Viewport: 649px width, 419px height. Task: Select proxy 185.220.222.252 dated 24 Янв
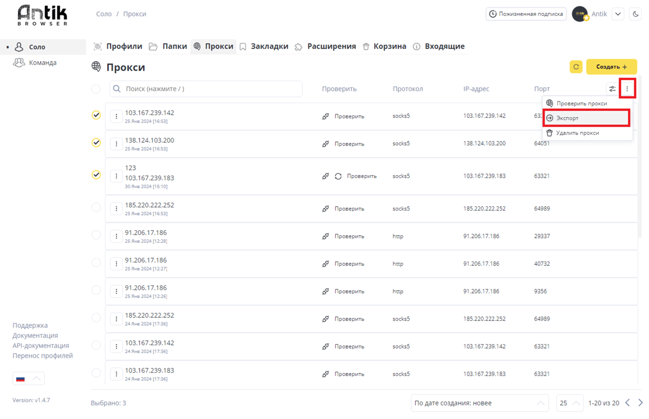pyautogui.click(x=96, y=318)
